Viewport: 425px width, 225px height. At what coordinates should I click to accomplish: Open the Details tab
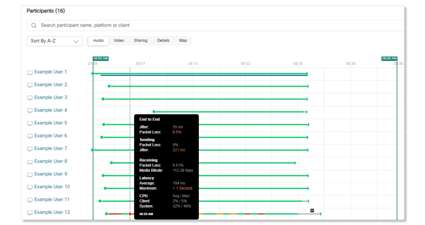click(163, 41)
